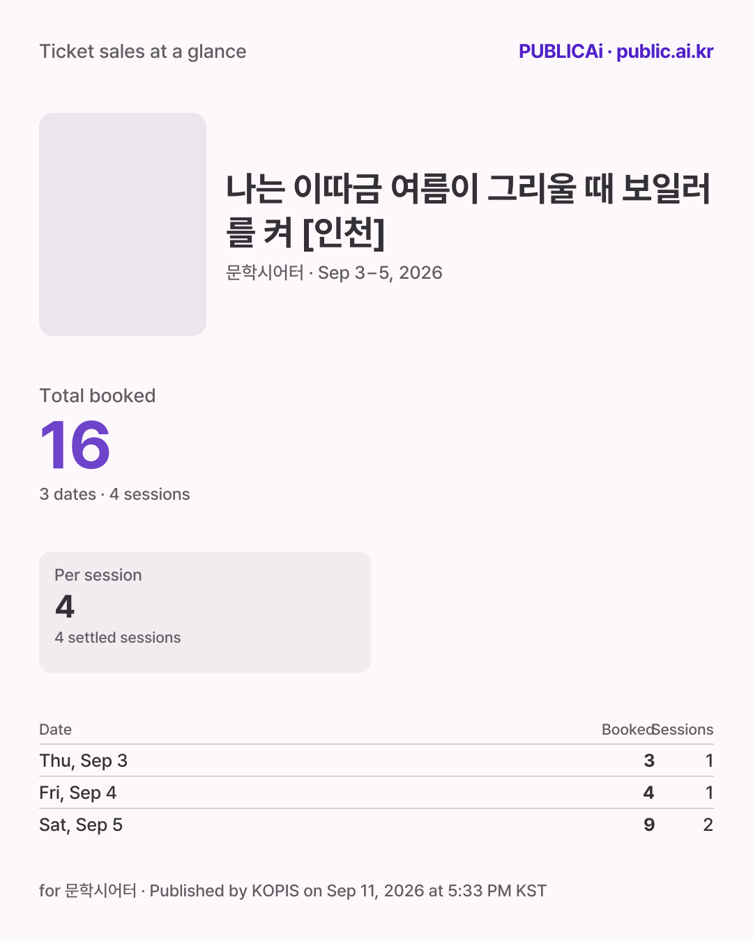Select the Korean show title heading
Viewport: 753px width, 941px height.
click(x=469, y=210)
